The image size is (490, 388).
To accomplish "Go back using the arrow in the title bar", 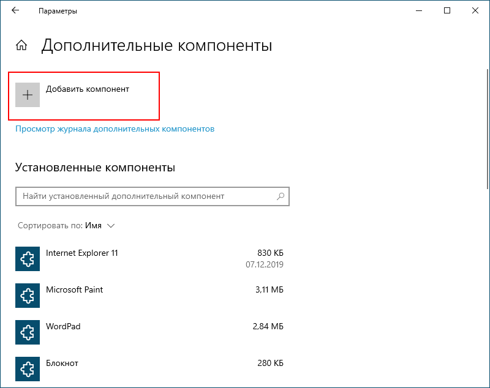I will [x=15, y=10].
